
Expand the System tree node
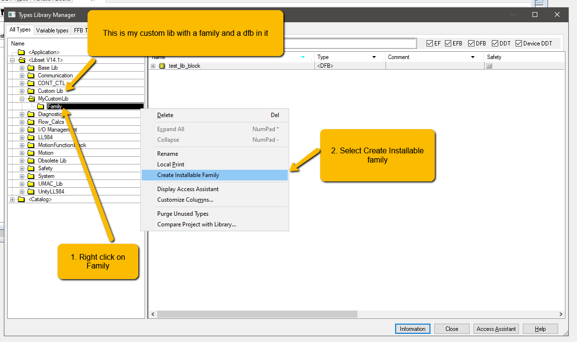coord(22,176)
